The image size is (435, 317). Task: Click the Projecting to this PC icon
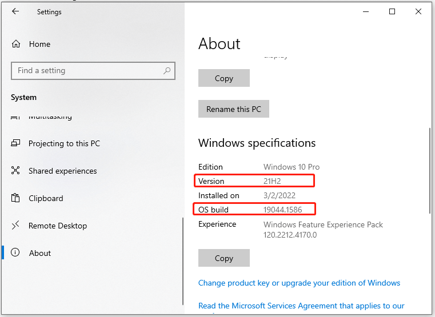tap(15, 143)
